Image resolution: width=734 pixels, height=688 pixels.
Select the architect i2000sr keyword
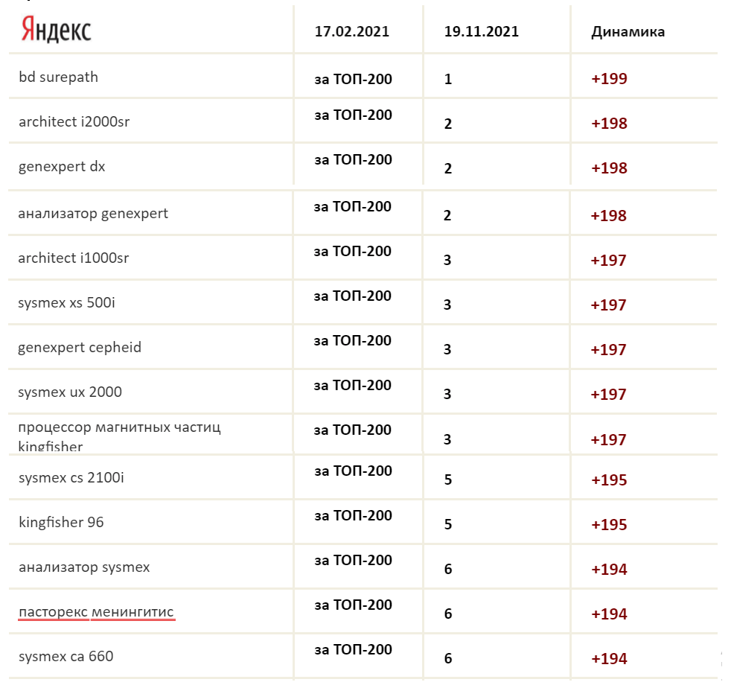[74, 121]
